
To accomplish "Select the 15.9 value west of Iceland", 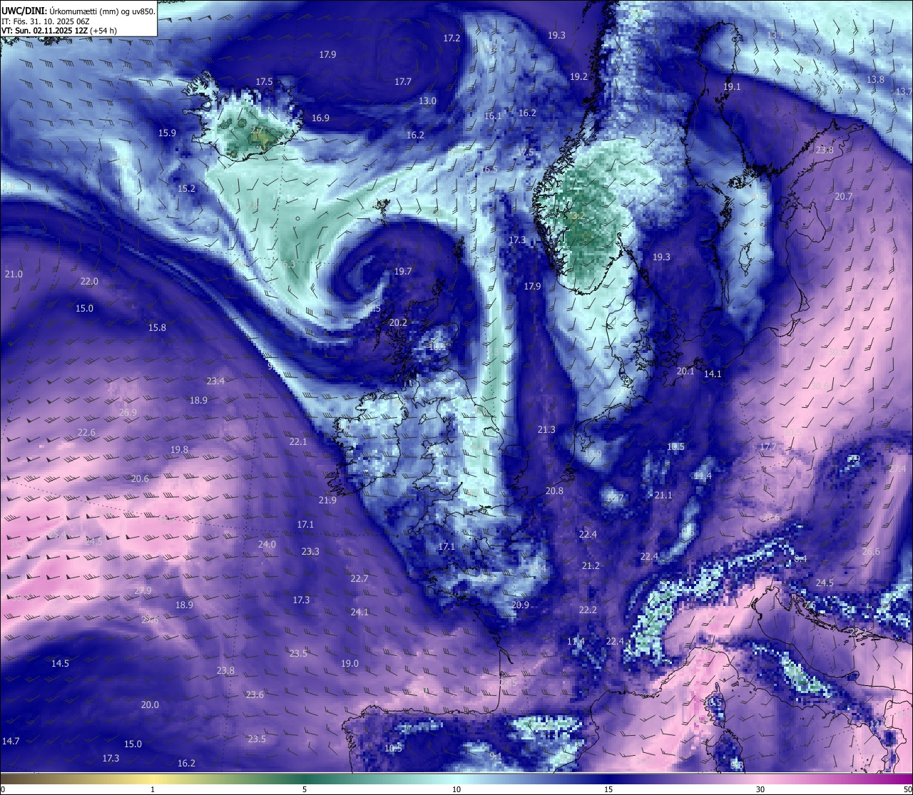I will (167, 133).
